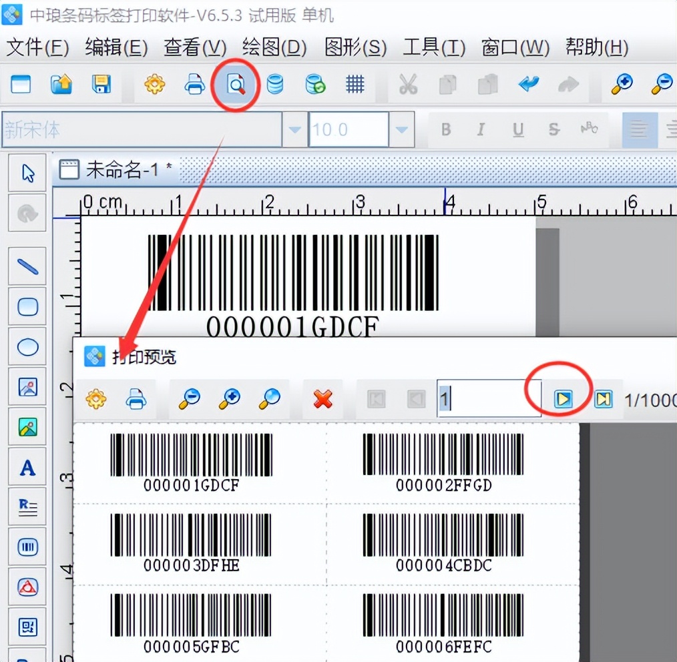
Task: Jump to last page in print preview
Action: pyautogui.click(x=603, y=399)
